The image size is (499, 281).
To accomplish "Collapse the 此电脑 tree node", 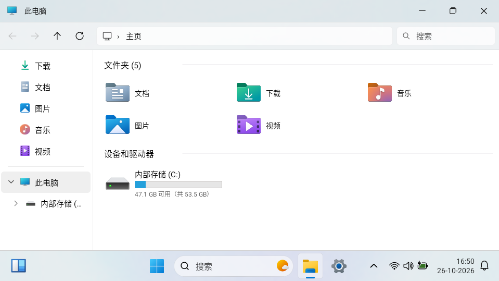I will (x=11, y=182).
